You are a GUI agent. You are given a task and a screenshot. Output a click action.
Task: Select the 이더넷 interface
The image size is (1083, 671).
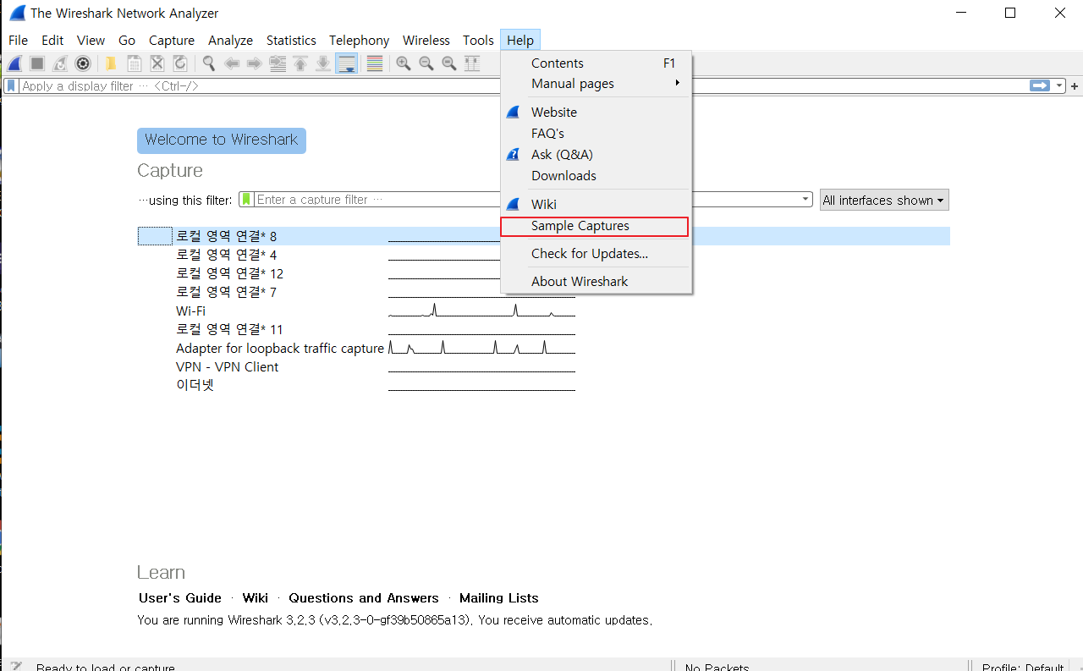click(543, 385)
